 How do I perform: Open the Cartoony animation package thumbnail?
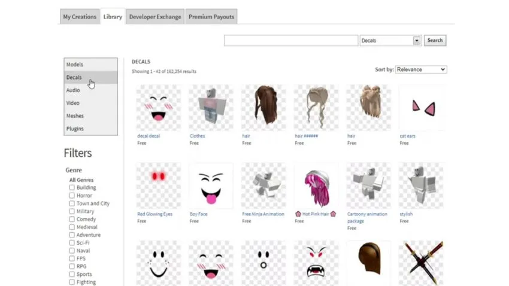(x=369, y=185)
